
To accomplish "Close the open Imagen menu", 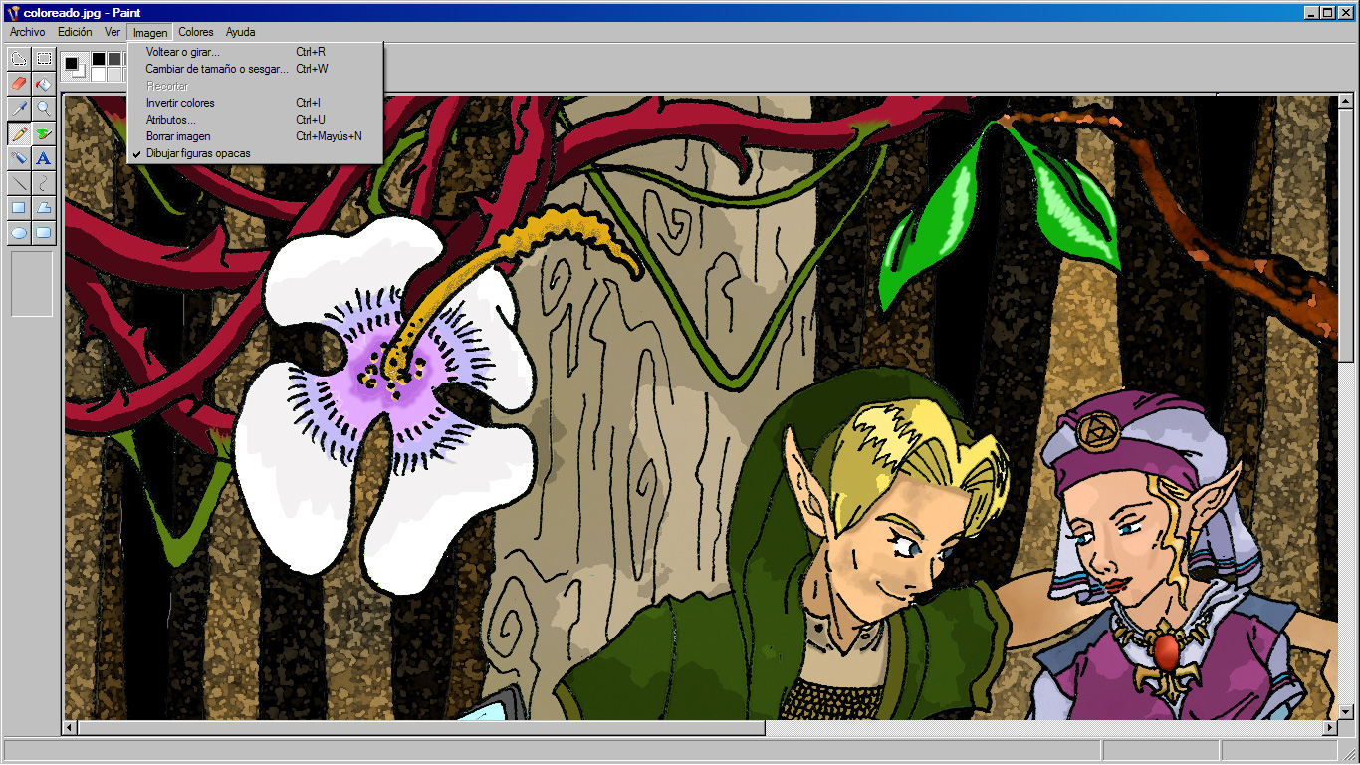I will tap(150, 33).
